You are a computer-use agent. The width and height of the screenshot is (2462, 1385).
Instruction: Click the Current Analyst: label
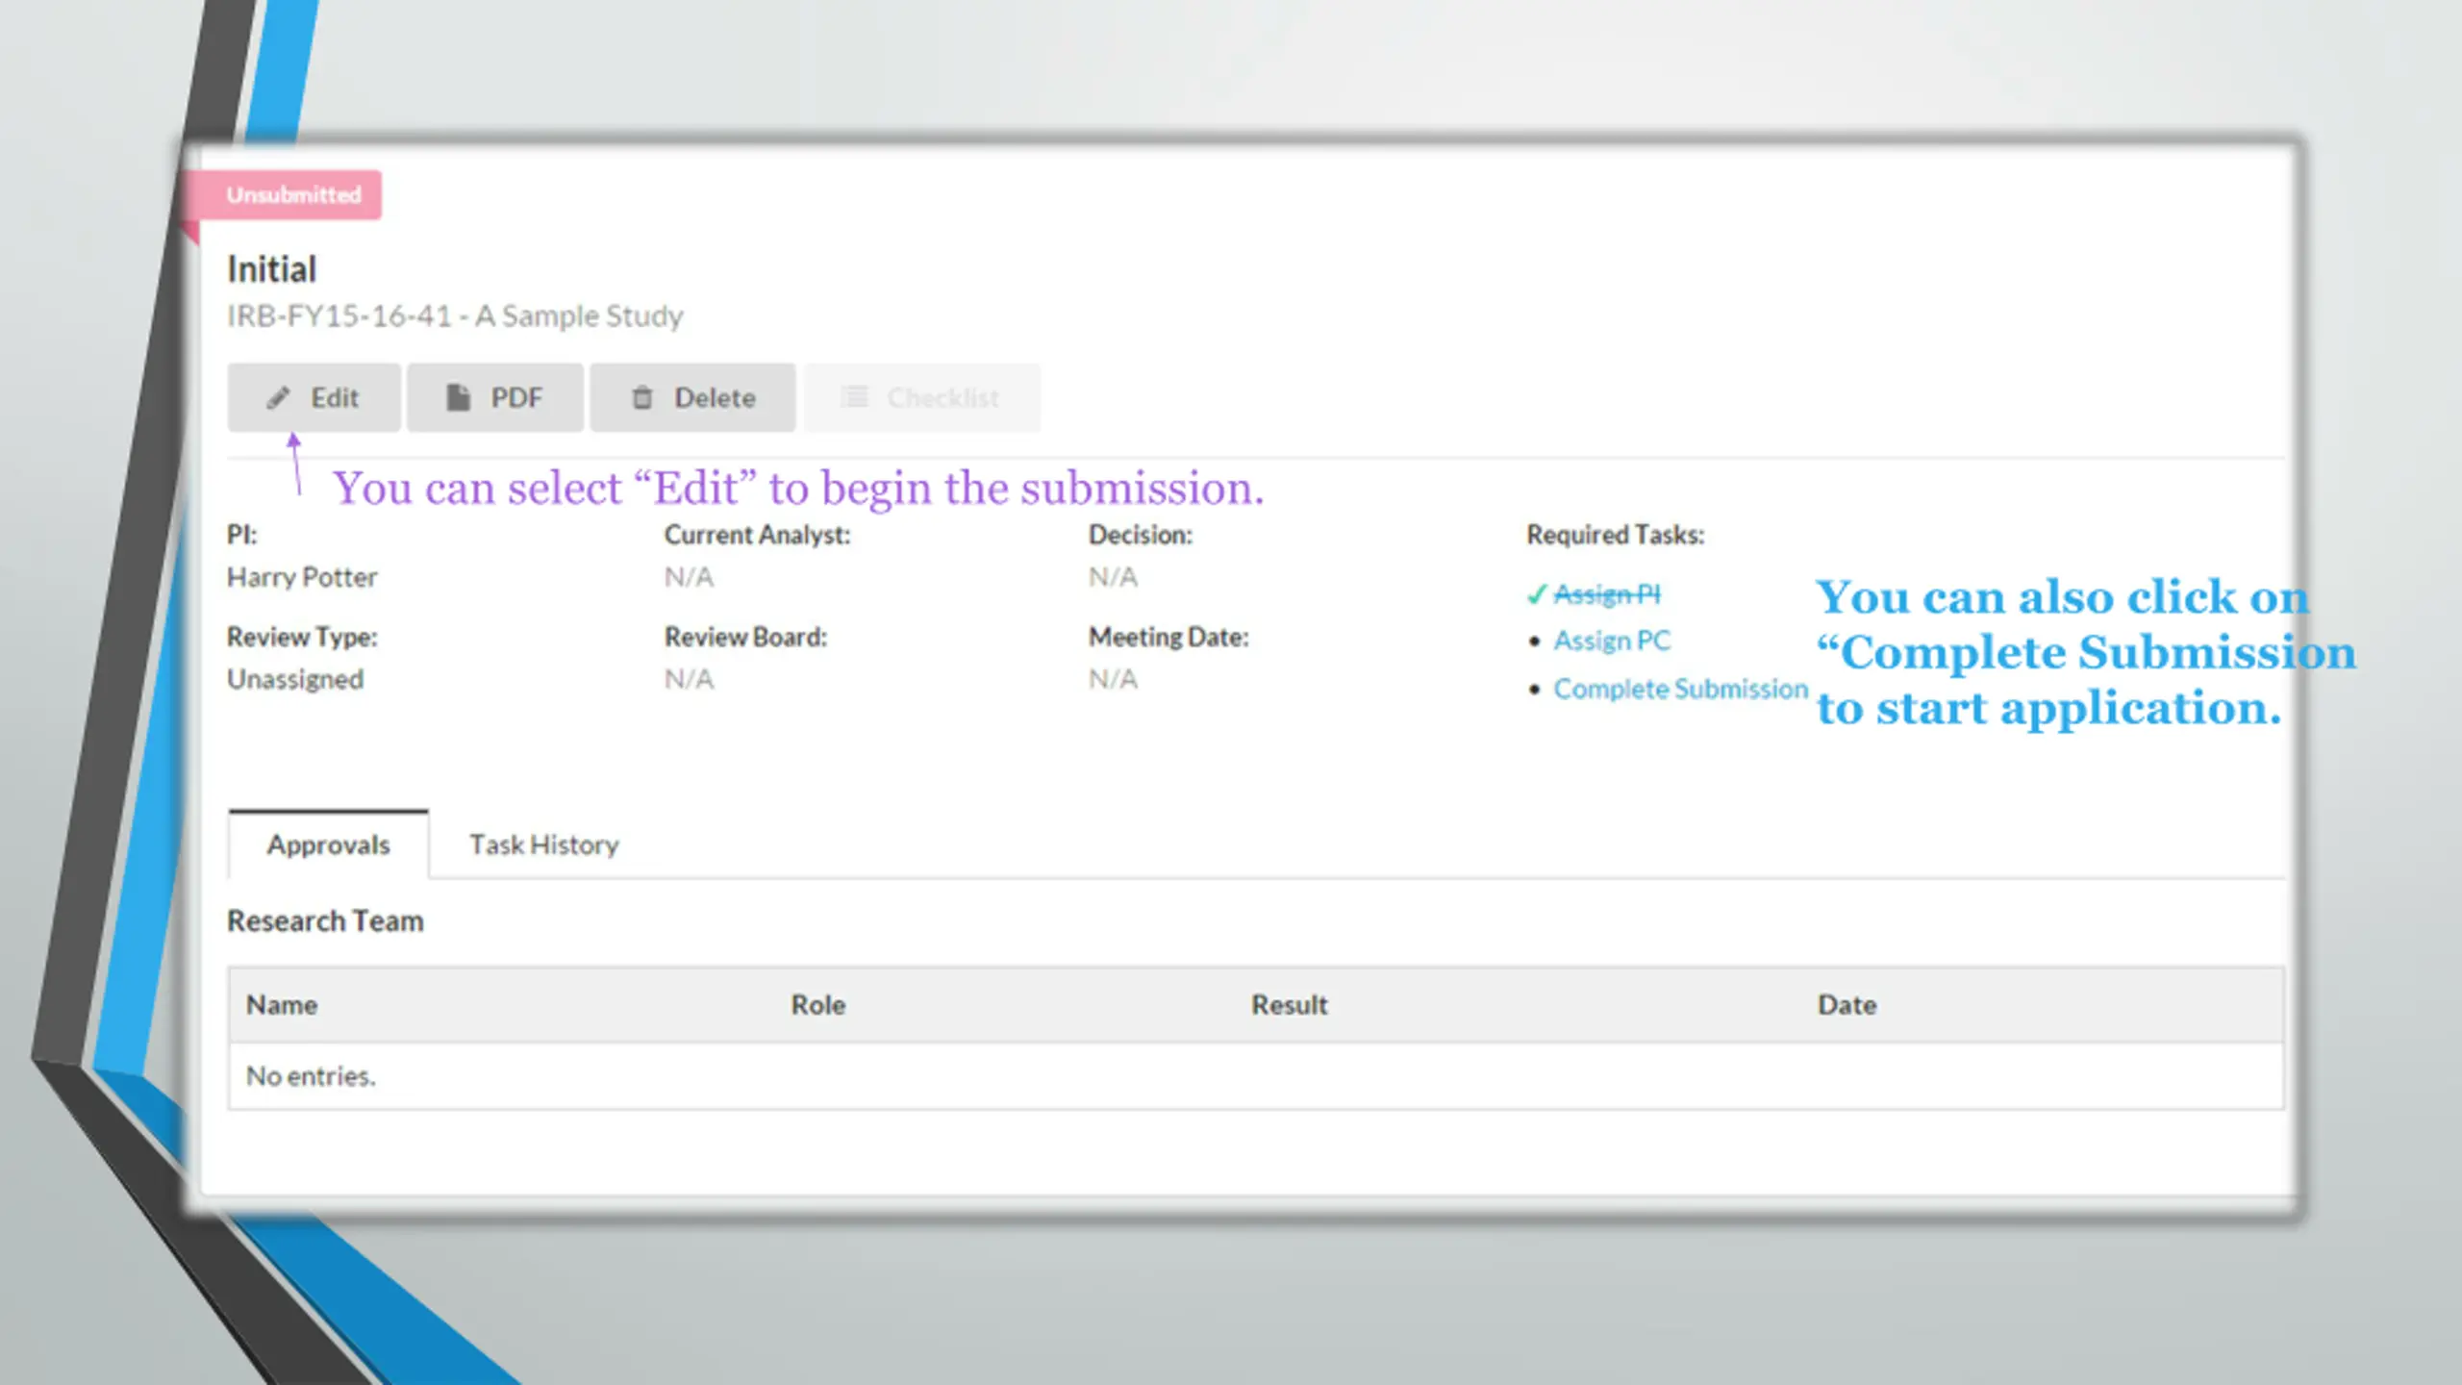coord(758,535)
